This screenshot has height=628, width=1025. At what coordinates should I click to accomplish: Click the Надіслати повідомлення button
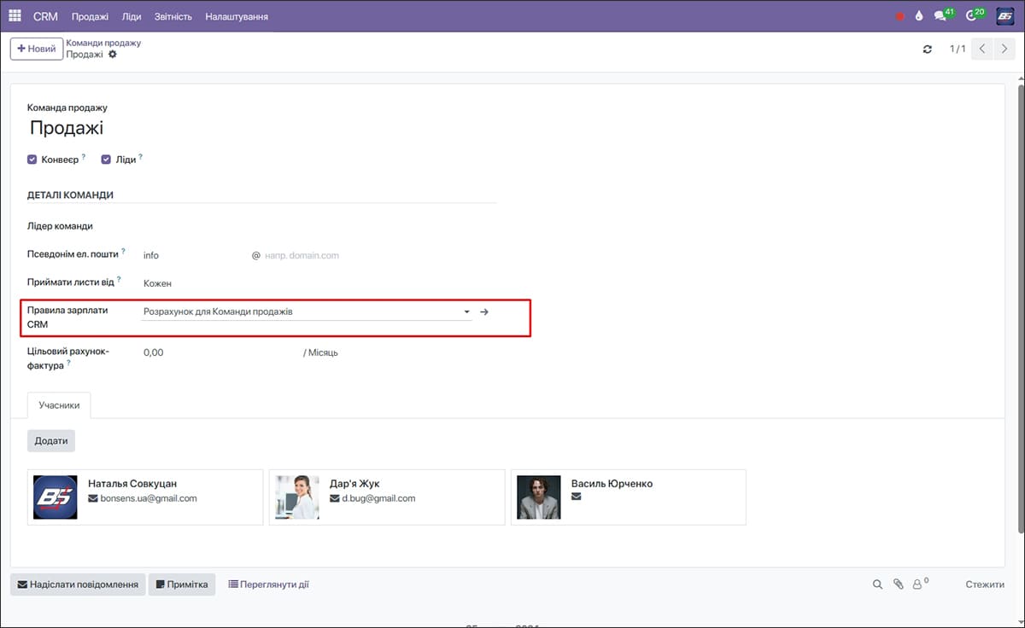[x=78, y=584]
